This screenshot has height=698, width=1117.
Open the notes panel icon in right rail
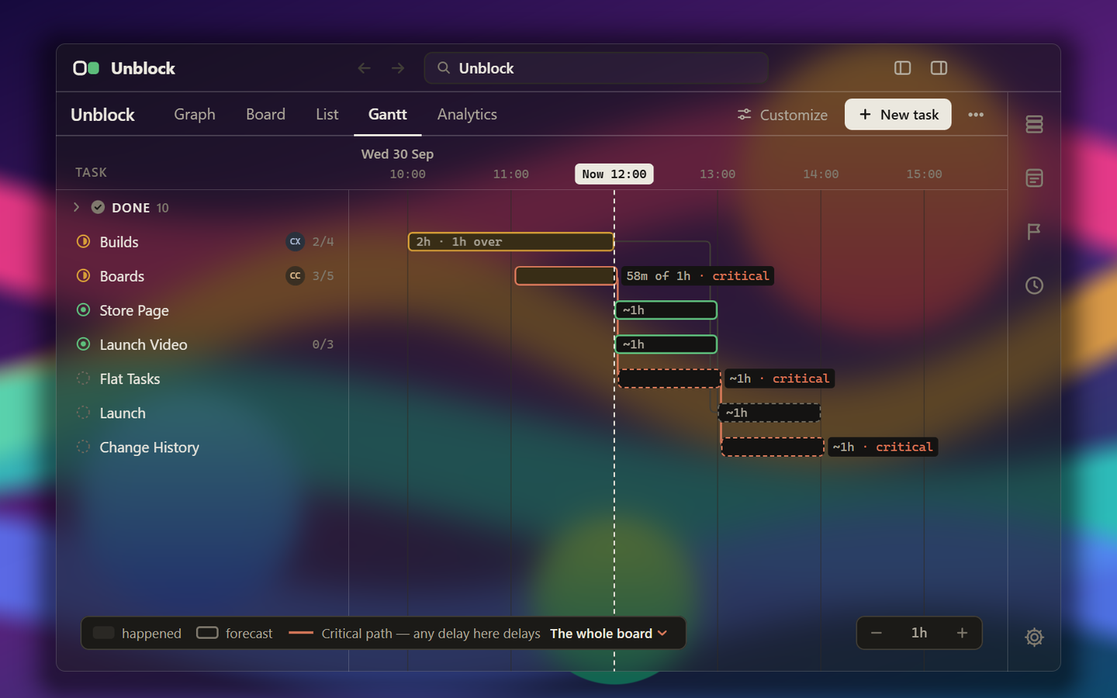1034,178
